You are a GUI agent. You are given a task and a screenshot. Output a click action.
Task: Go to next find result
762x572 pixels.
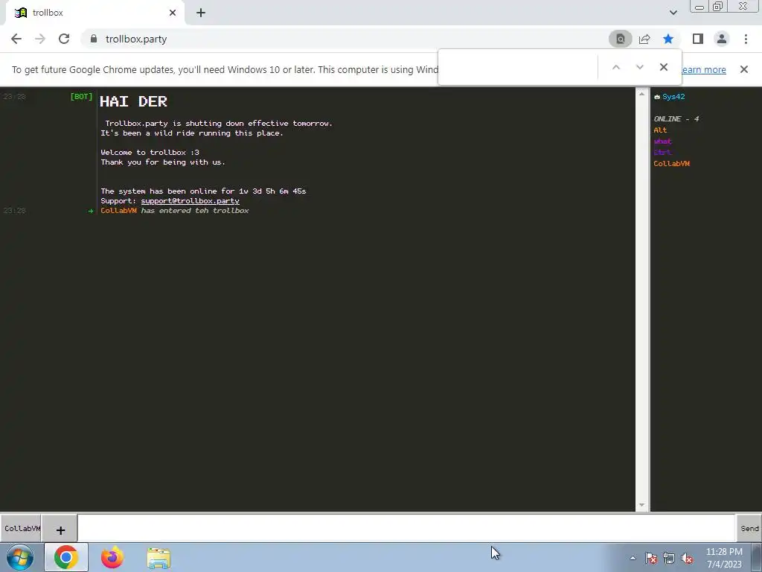click(x=639, y=67)
